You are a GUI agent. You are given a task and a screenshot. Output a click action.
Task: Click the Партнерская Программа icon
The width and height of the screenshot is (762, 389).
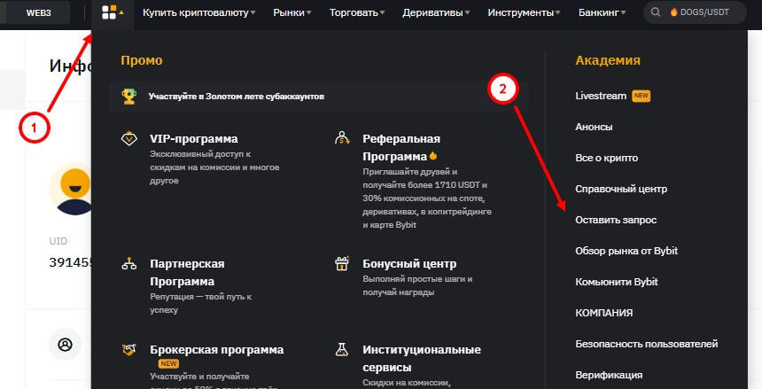click(x=129, y=264)
